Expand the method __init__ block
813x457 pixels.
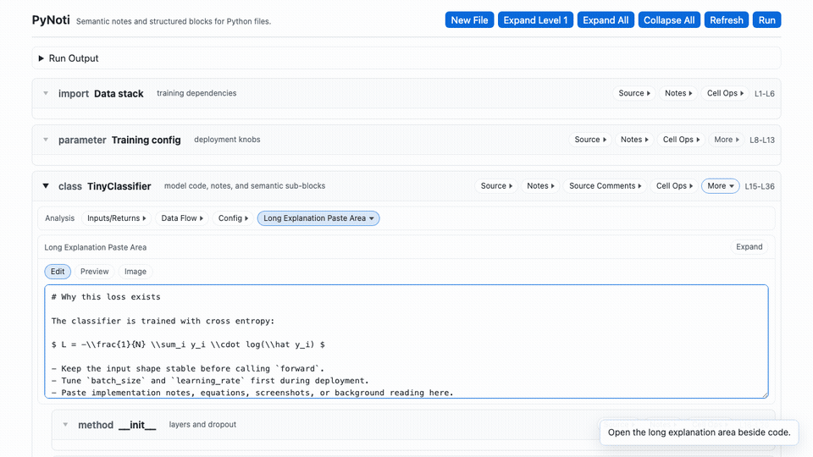(65, 425)
